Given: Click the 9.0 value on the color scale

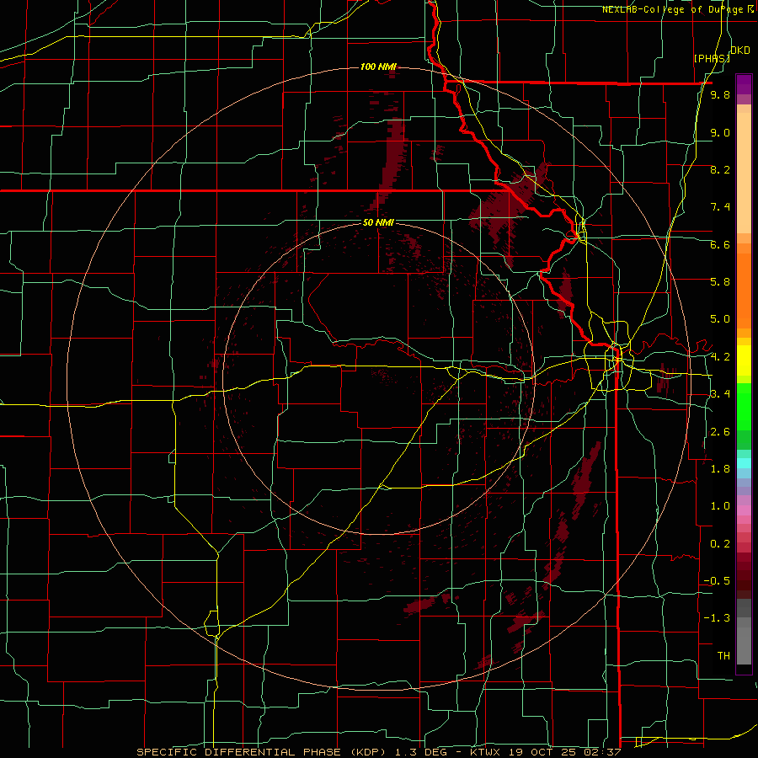Looking at the screenshot, I should pyautogui.click(x=720, y=133).
